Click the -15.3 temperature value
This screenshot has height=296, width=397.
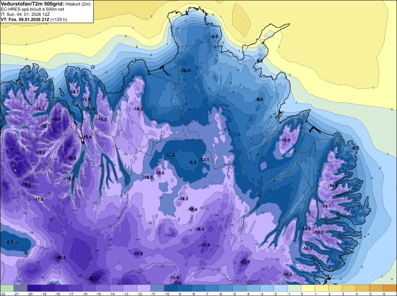coord(287,274)
